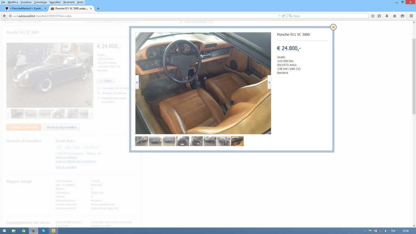Open the Strumenti menu
416x234 pixels.
click(x=69, y=2)
